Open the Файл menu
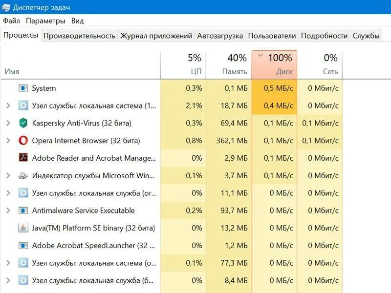The height and width of the screenshot is (293, 391). point(11,21)
